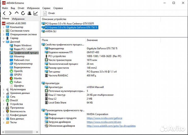This screenshot has width=188, height=135.
Task: Select Рабочий стол tree item
Action: (x=20, y=60)
